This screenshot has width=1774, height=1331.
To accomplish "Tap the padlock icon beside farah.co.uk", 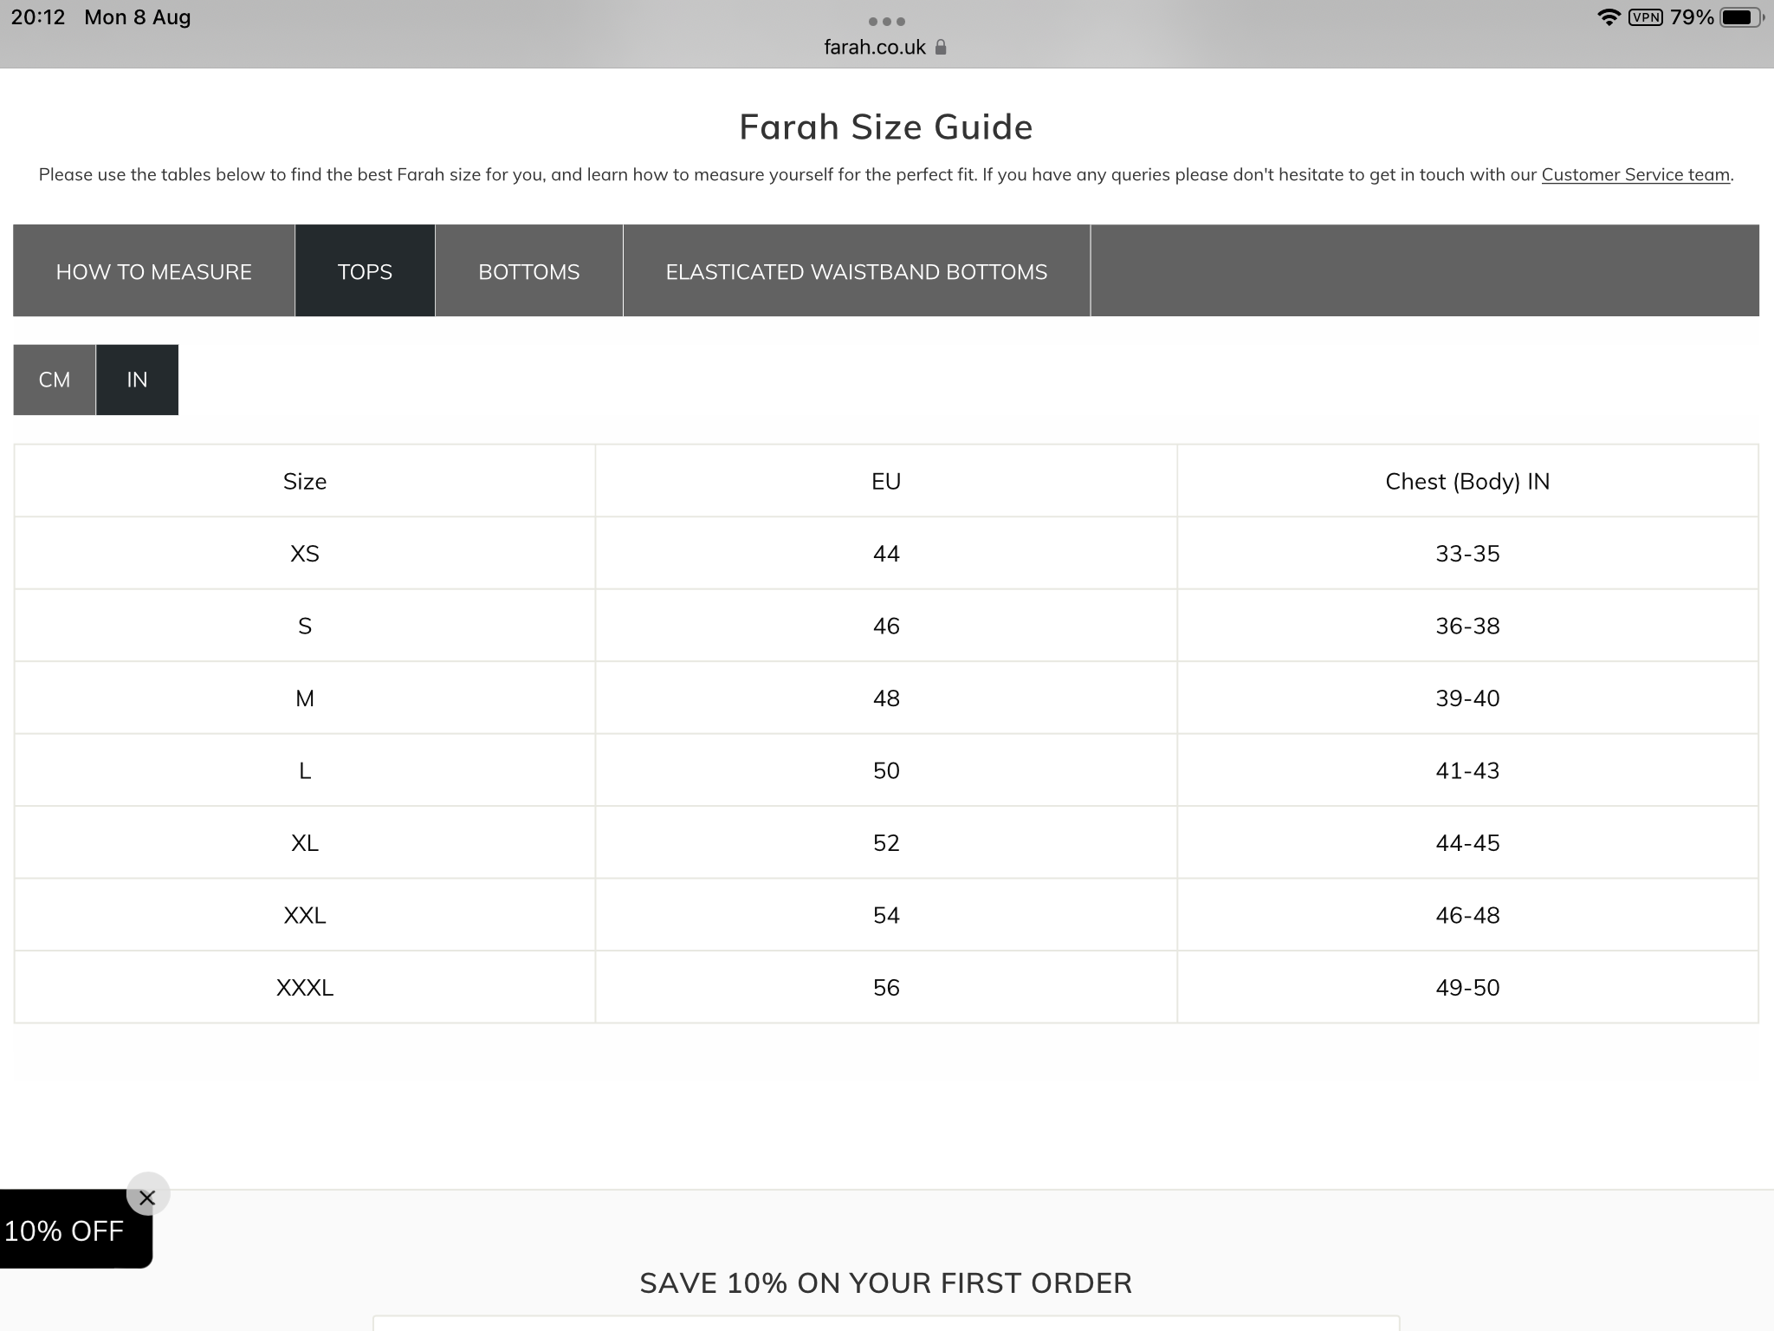I will coord(942,47).
